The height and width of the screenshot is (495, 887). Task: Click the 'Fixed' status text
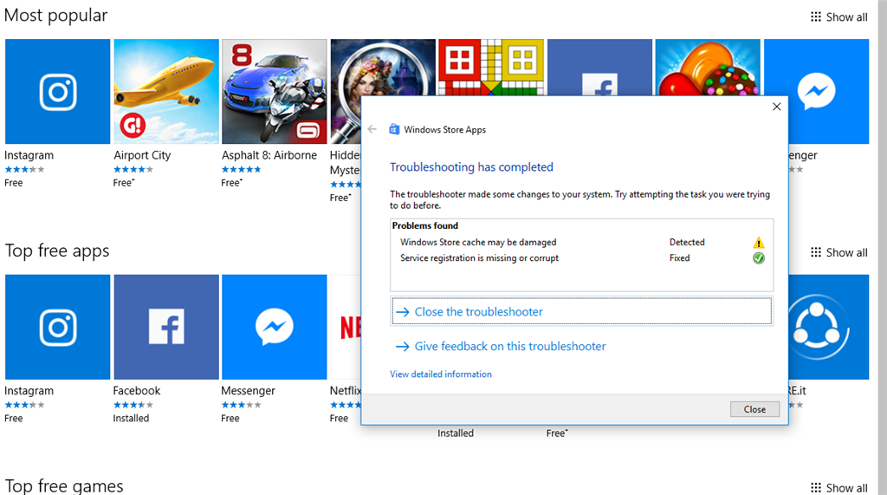click(679, 258)
